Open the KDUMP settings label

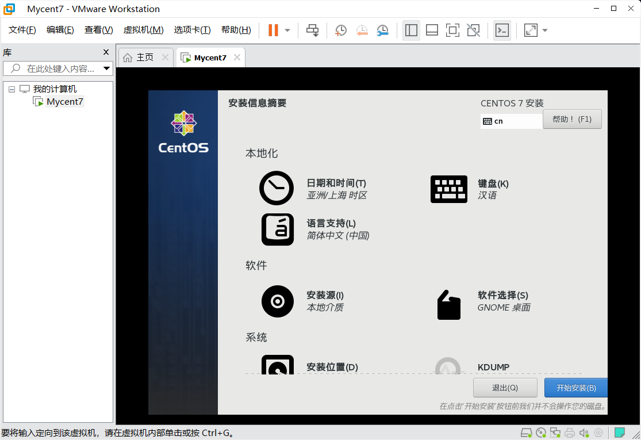click(x=493, y=367)
